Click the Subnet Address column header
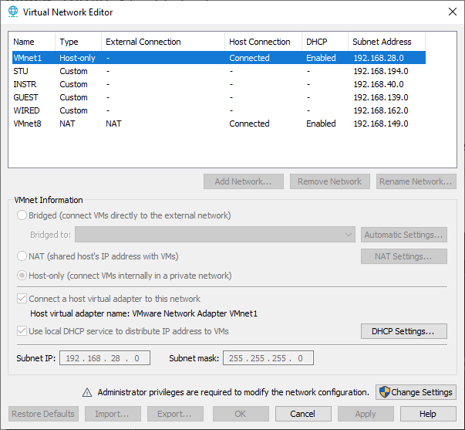This screenshot has width=465, height=430. (386, 42)
